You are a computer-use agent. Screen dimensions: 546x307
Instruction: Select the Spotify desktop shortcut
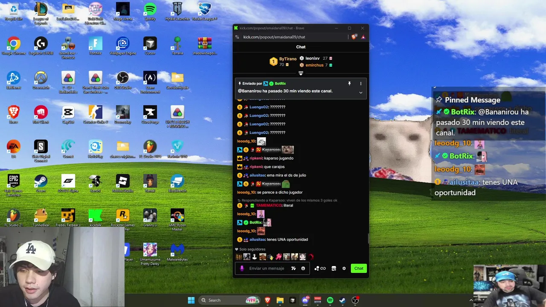(x=150, y=12)
